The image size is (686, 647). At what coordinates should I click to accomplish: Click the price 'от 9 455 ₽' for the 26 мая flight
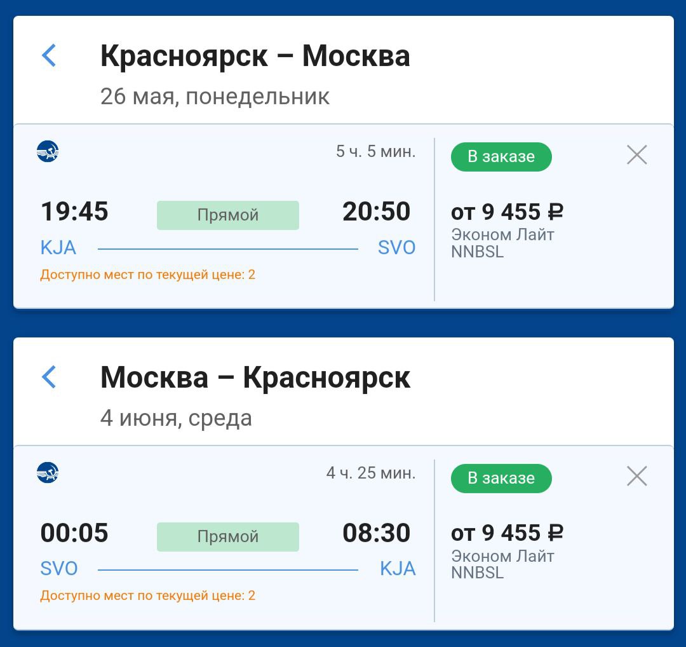coord(507,212)
